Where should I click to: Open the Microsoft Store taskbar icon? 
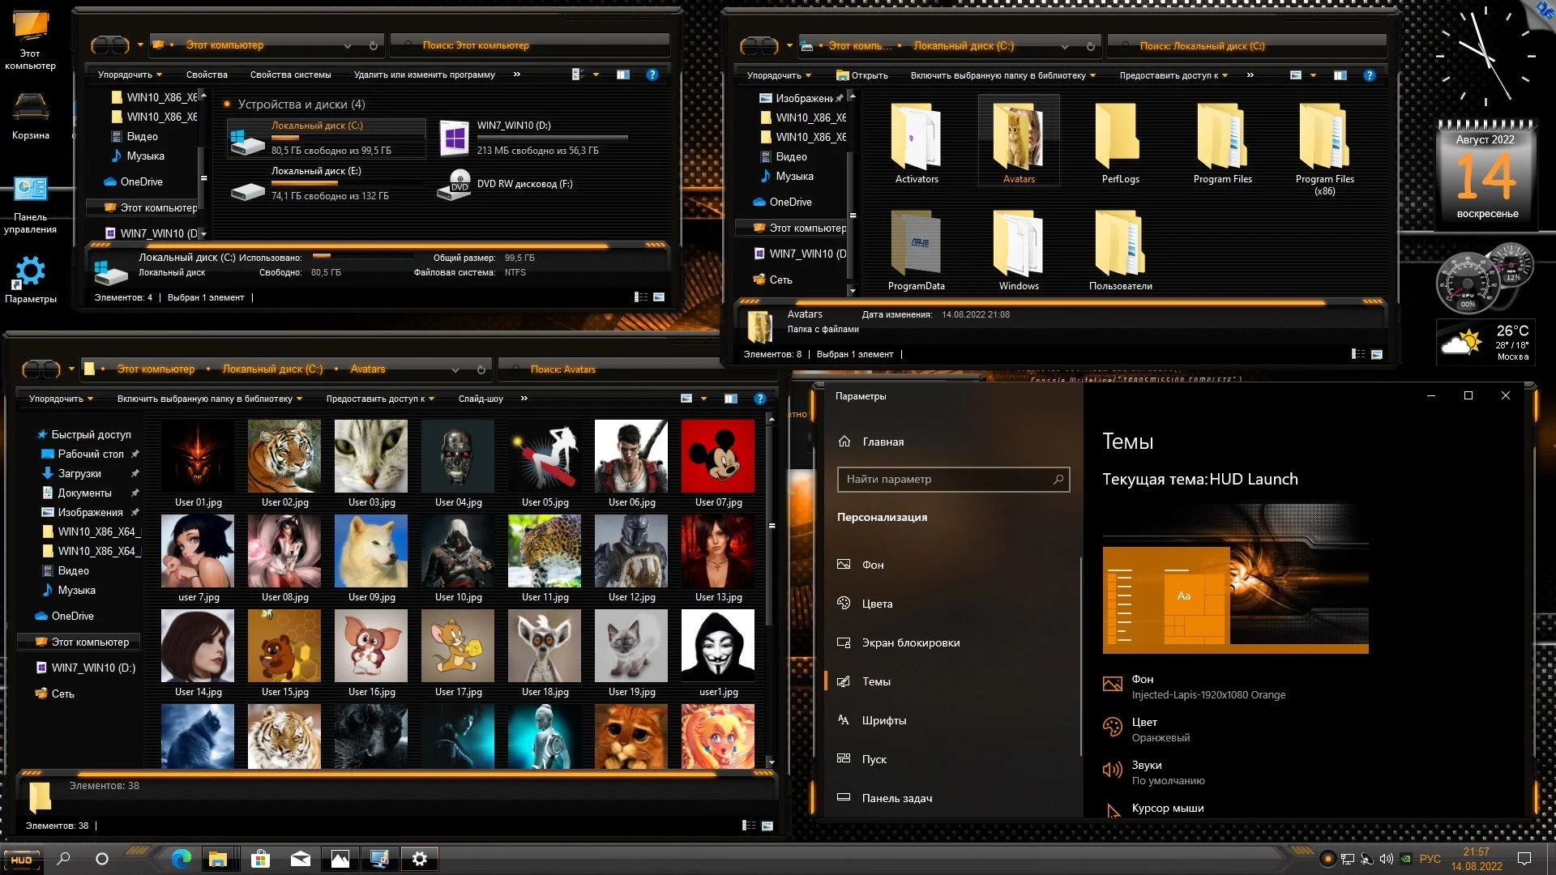coord(260,859)
